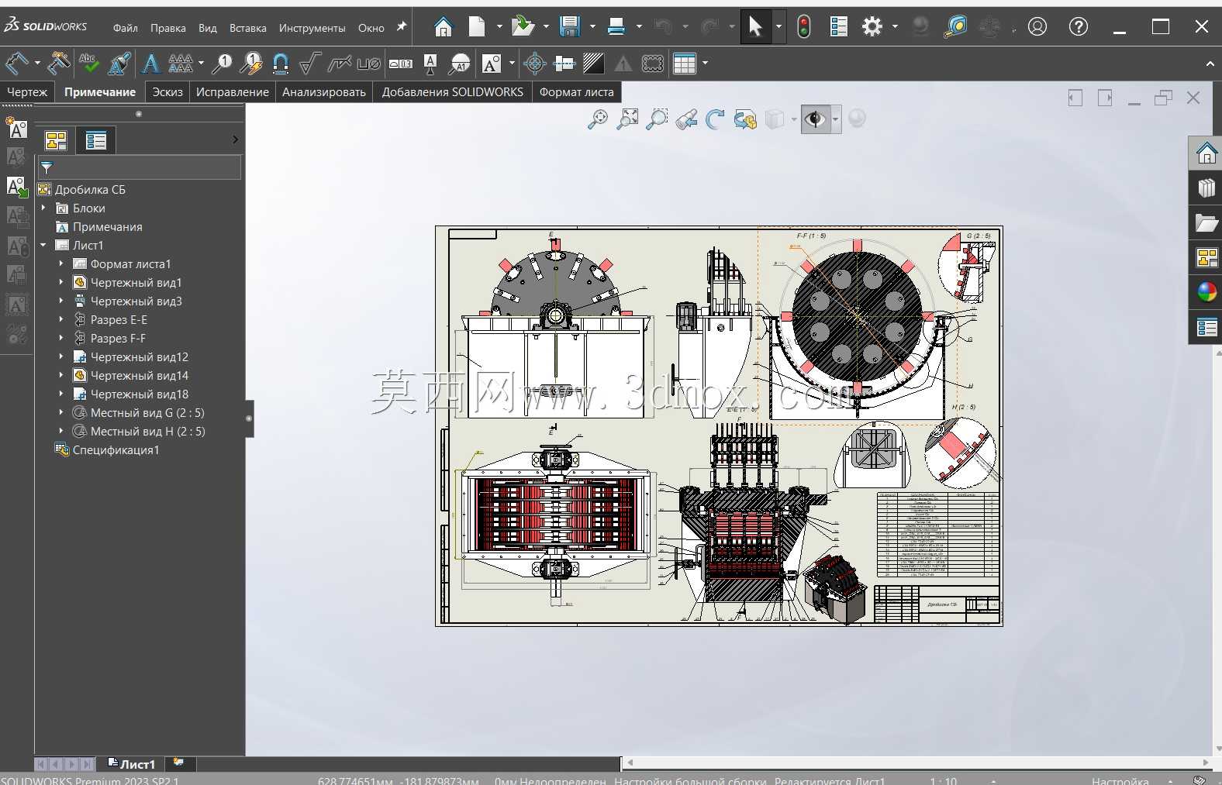Image resolution: width=1222 pixels, height=785 pixels.
Task: Open File Explorer pane in task pane
Action: 1206,222
